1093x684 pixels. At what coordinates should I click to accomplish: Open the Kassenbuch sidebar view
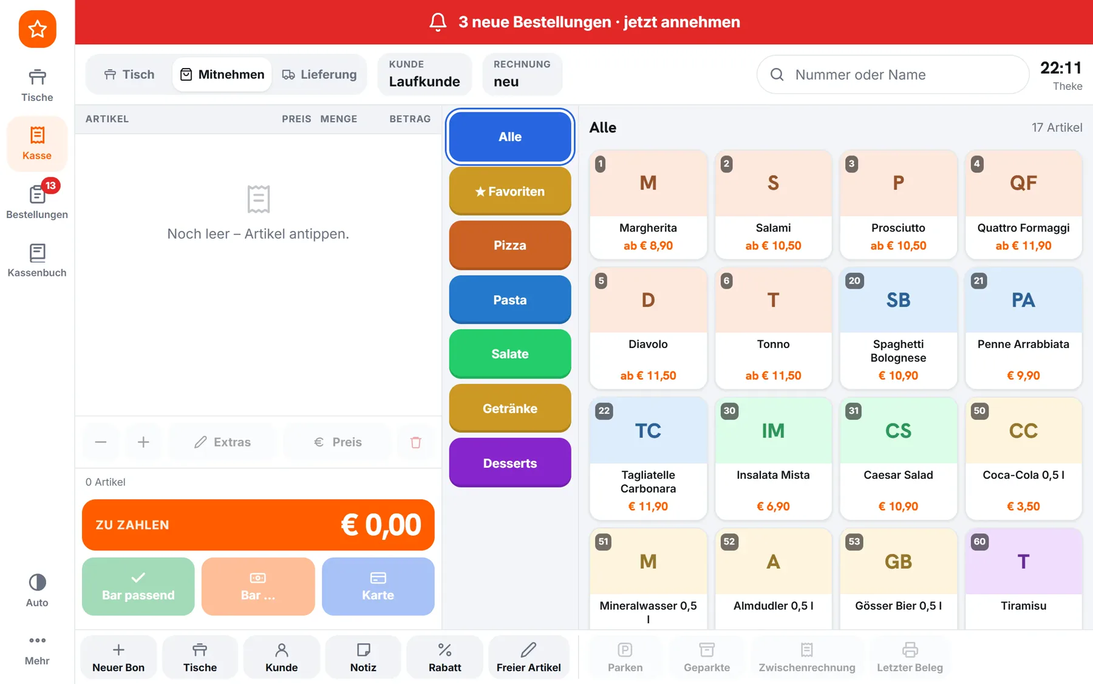point(37,261)
